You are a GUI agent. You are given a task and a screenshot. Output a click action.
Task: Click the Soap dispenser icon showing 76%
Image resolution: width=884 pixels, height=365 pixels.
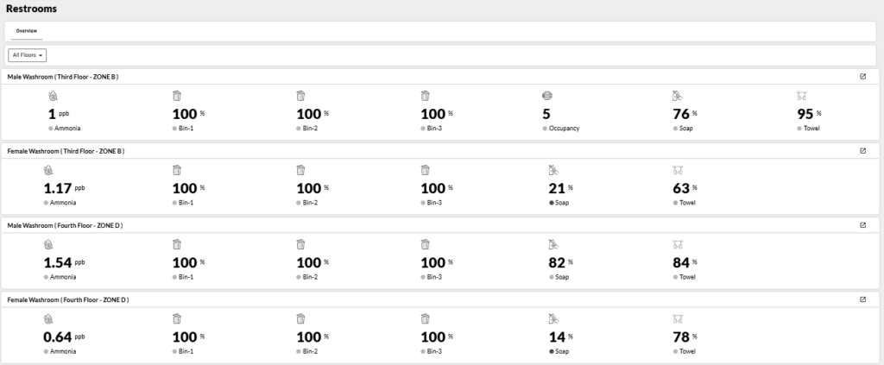pos(677,96)
